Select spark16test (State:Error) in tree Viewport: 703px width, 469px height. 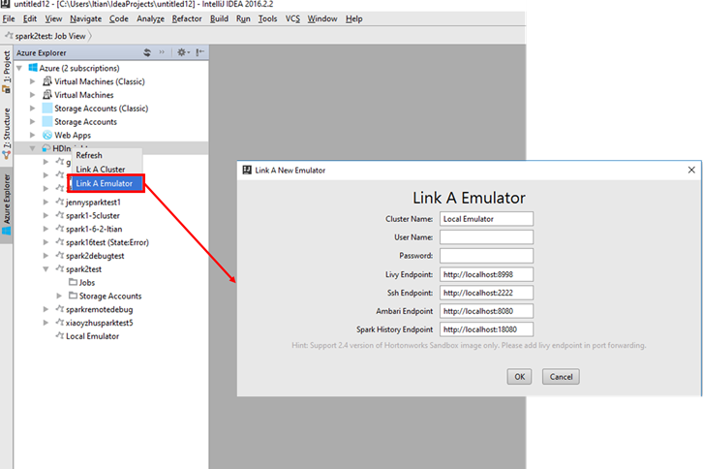(x=107, y=242)
